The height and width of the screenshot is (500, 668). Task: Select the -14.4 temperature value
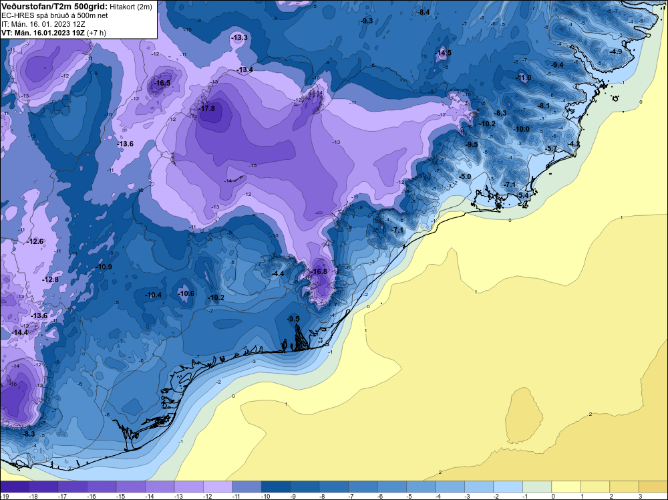coord(19,332)
